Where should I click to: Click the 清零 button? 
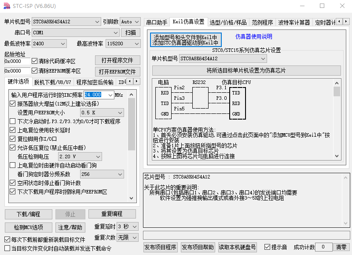point(341,247)
